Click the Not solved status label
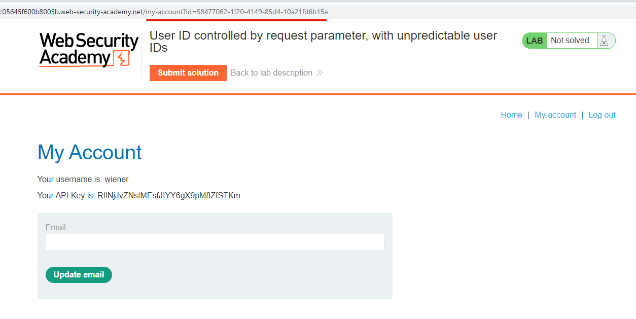 (x=570, y=41)
